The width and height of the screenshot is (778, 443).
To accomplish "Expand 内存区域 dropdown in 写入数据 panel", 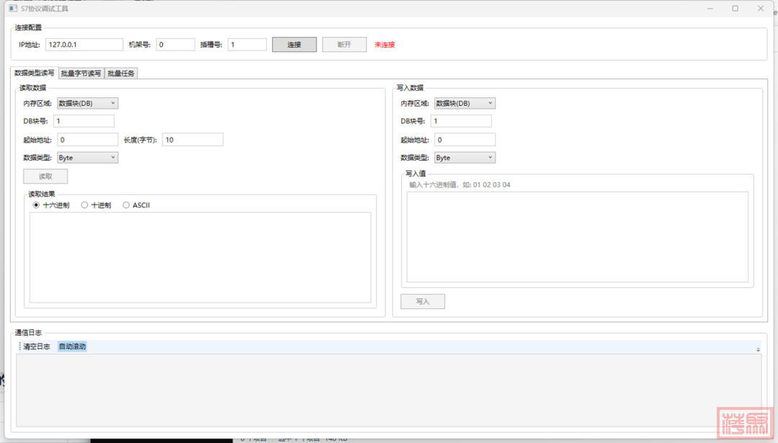I will tap(465, 103).
